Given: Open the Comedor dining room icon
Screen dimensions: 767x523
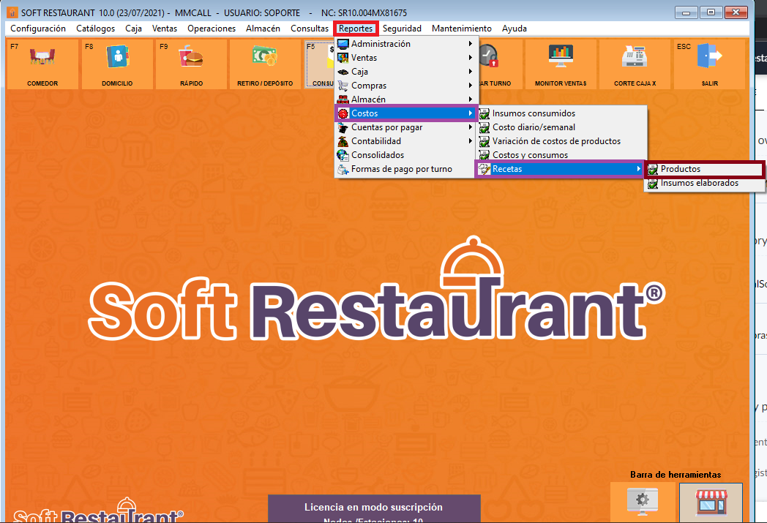Looking at the screenshot, I should pyautogui.click(x=42, y=57).
